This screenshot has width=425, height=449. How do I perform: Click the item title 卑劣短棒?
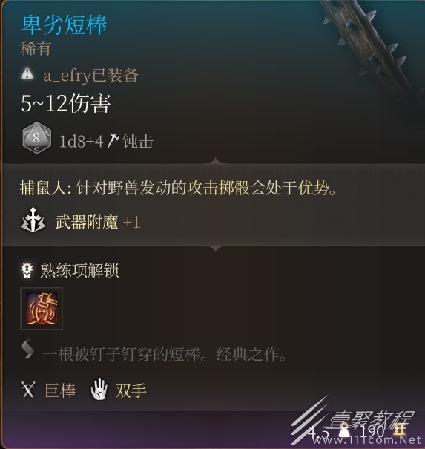64,25
